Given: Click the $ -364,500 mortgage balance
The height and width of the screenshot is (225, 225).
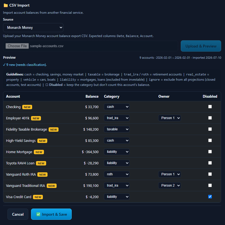Looking at the screenshot, I should click(90, 152).
